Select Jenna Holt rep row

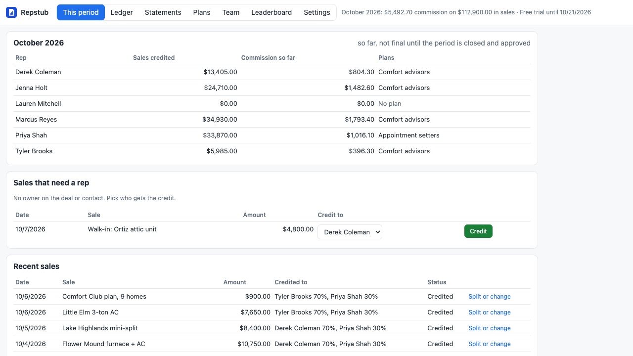point(272,88)
